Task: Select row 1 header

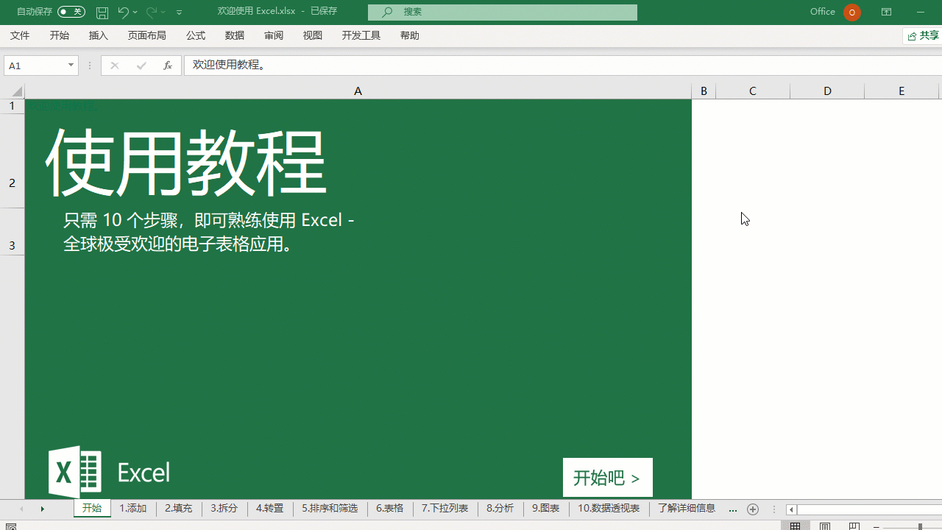Action: 12,106
